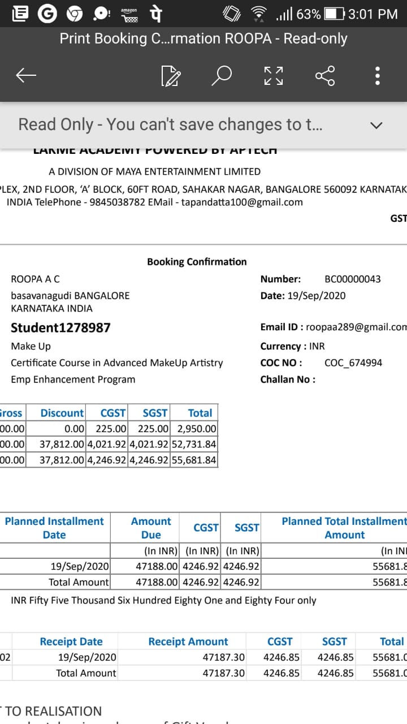This screenshot has height=724, width=407.
Task: Select receipt date 19/Sep/2020 cell
Action: click(x=87, y=657)
